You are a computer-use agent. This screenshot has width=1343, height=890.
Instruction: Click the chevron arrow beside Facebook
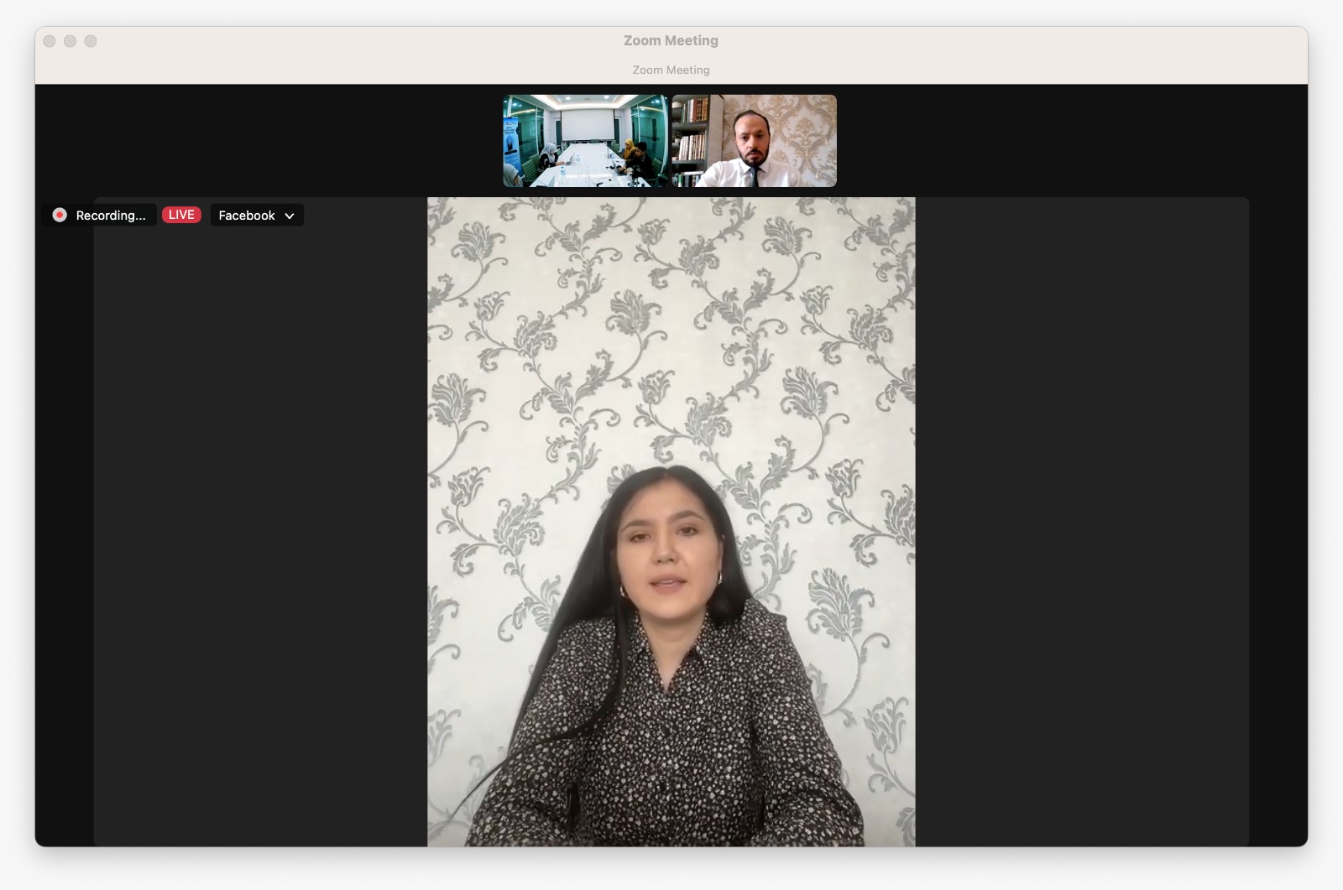pyautogui.click(x=290, y=216)
